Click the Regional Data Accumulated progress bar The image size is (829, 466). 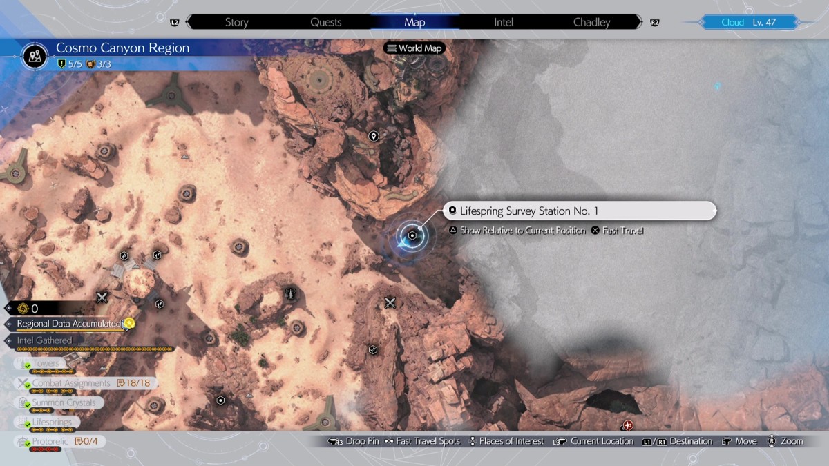71,331
